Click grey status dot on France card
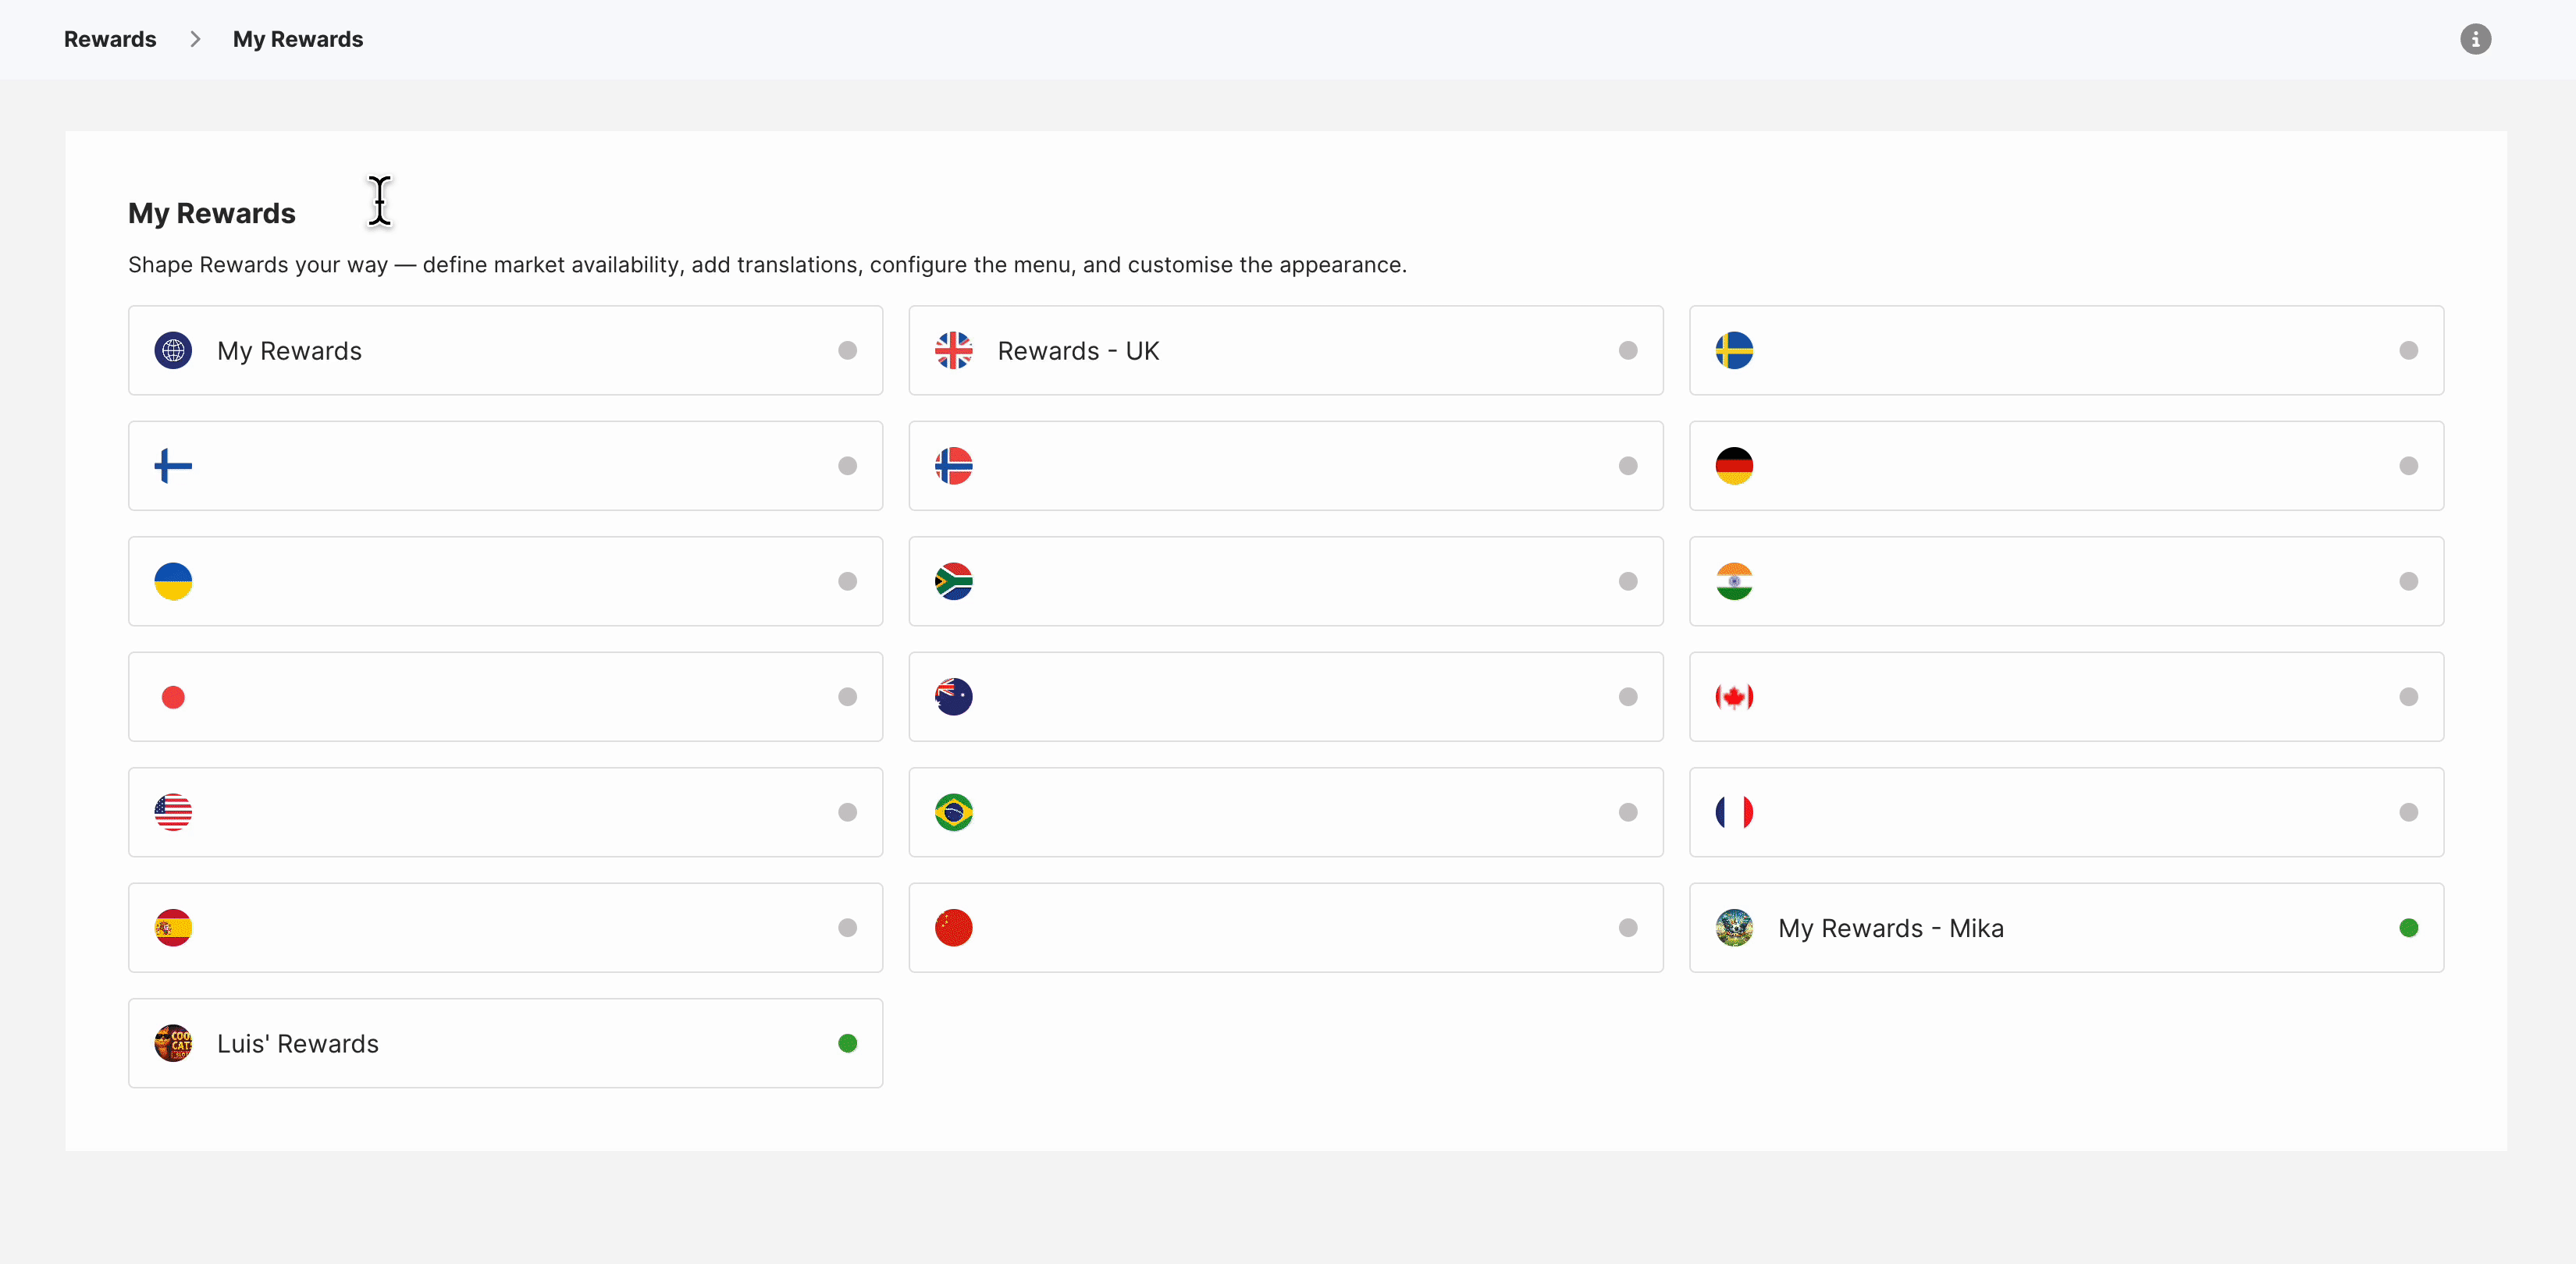Screen dimensions: 2576x1264 coord(2408,812)
